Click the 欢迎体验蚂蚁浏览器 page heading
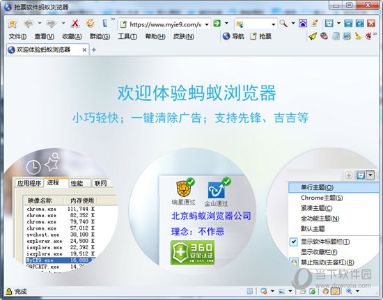The height and width of the screenshot is (300, 383). click(196, 93)
